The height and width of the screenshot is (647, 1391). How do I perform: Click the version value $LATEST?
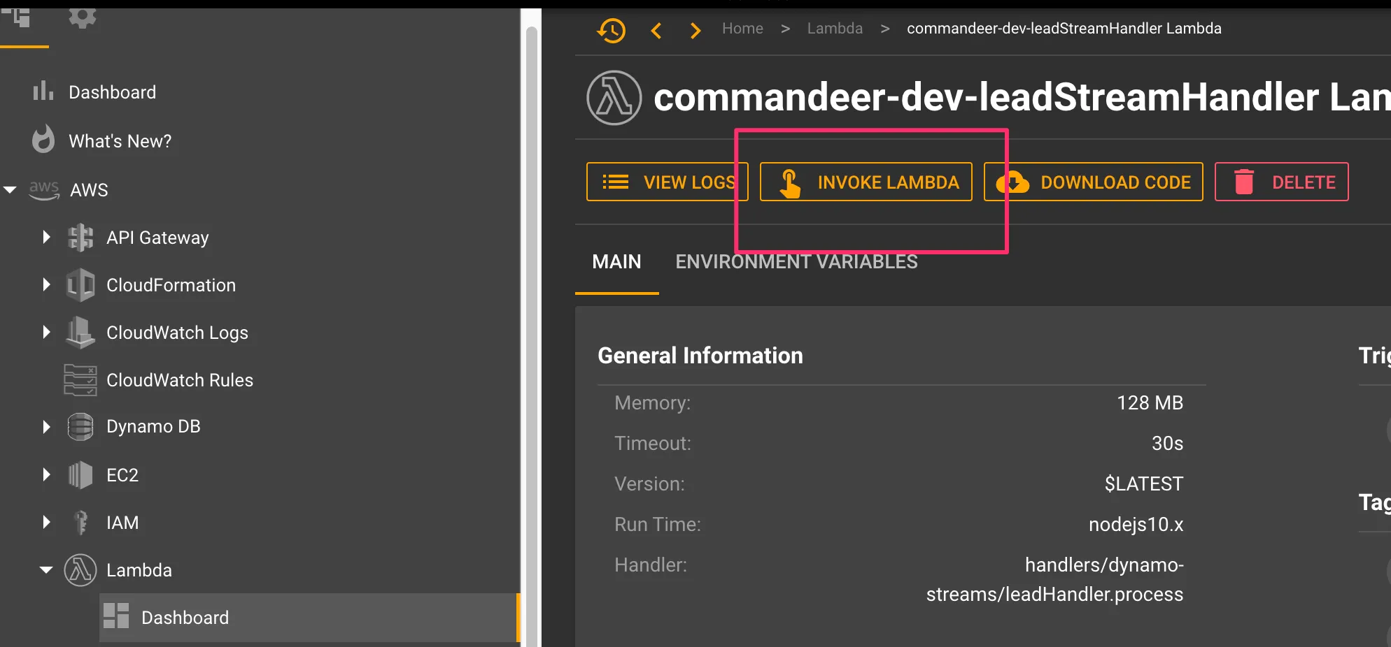click(1144, 484)
